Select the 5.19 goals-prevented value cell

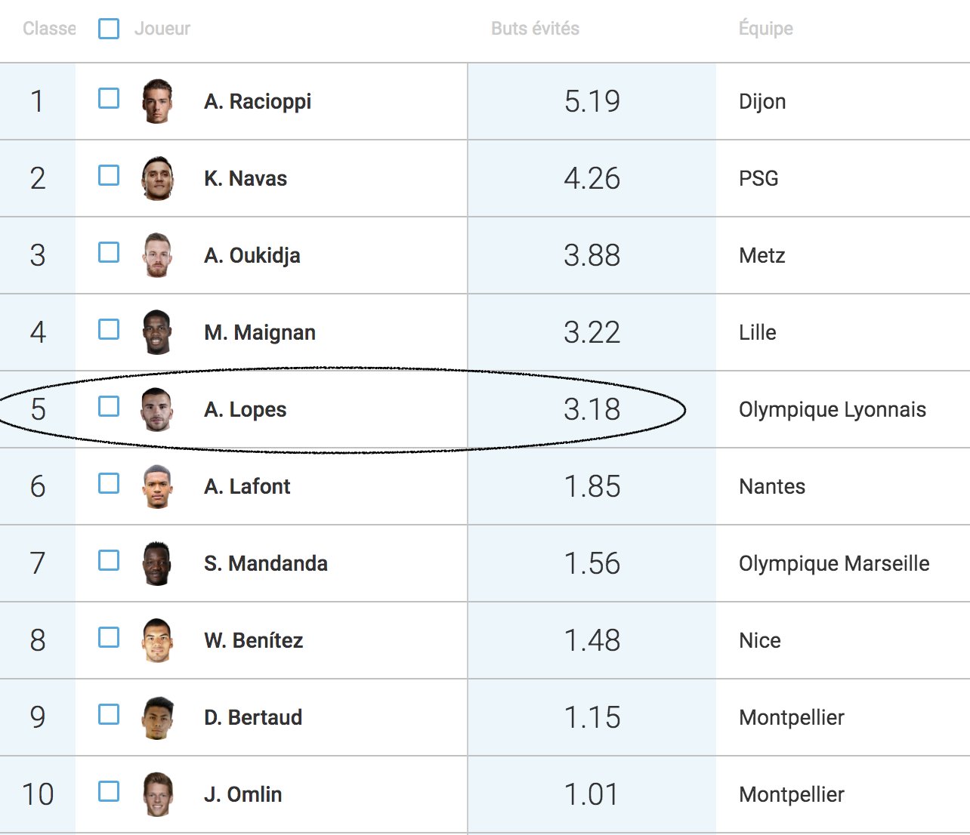(592, 101)
